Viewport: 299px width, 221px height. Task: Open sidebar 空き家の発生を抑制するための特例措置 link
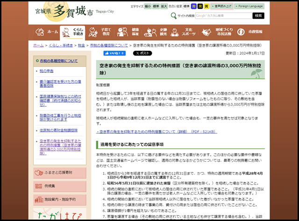(60, 147)
